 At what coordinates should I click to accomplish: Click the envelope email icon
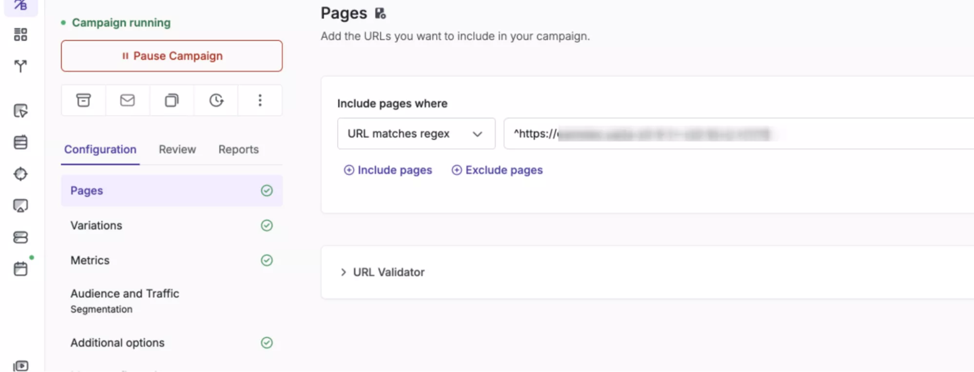(x=127, y=100)
